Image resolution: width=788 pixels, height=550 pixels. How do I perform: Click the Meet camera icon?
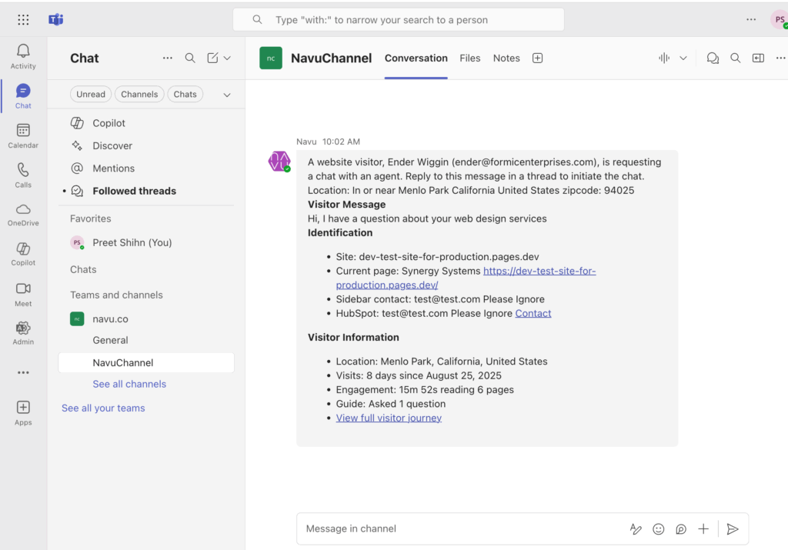(23, 288)
